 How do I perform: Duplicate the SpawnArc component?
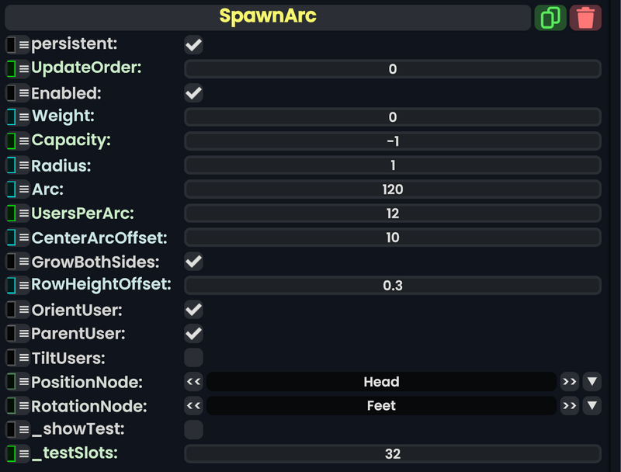pos(551,16)
